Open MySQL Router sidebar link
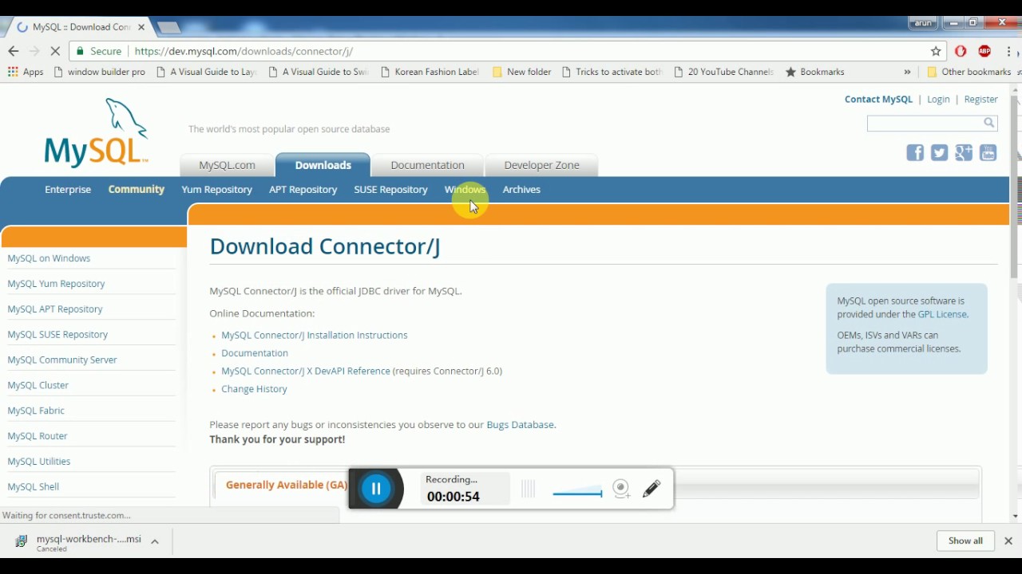The image size is (1022, 574). point(38,436)
